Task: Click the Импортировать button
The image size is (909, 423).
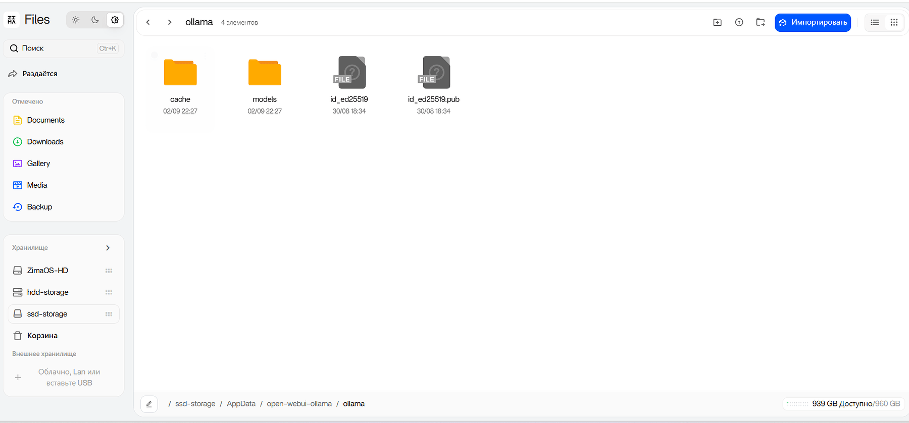Action: click(x=813, y=22)
